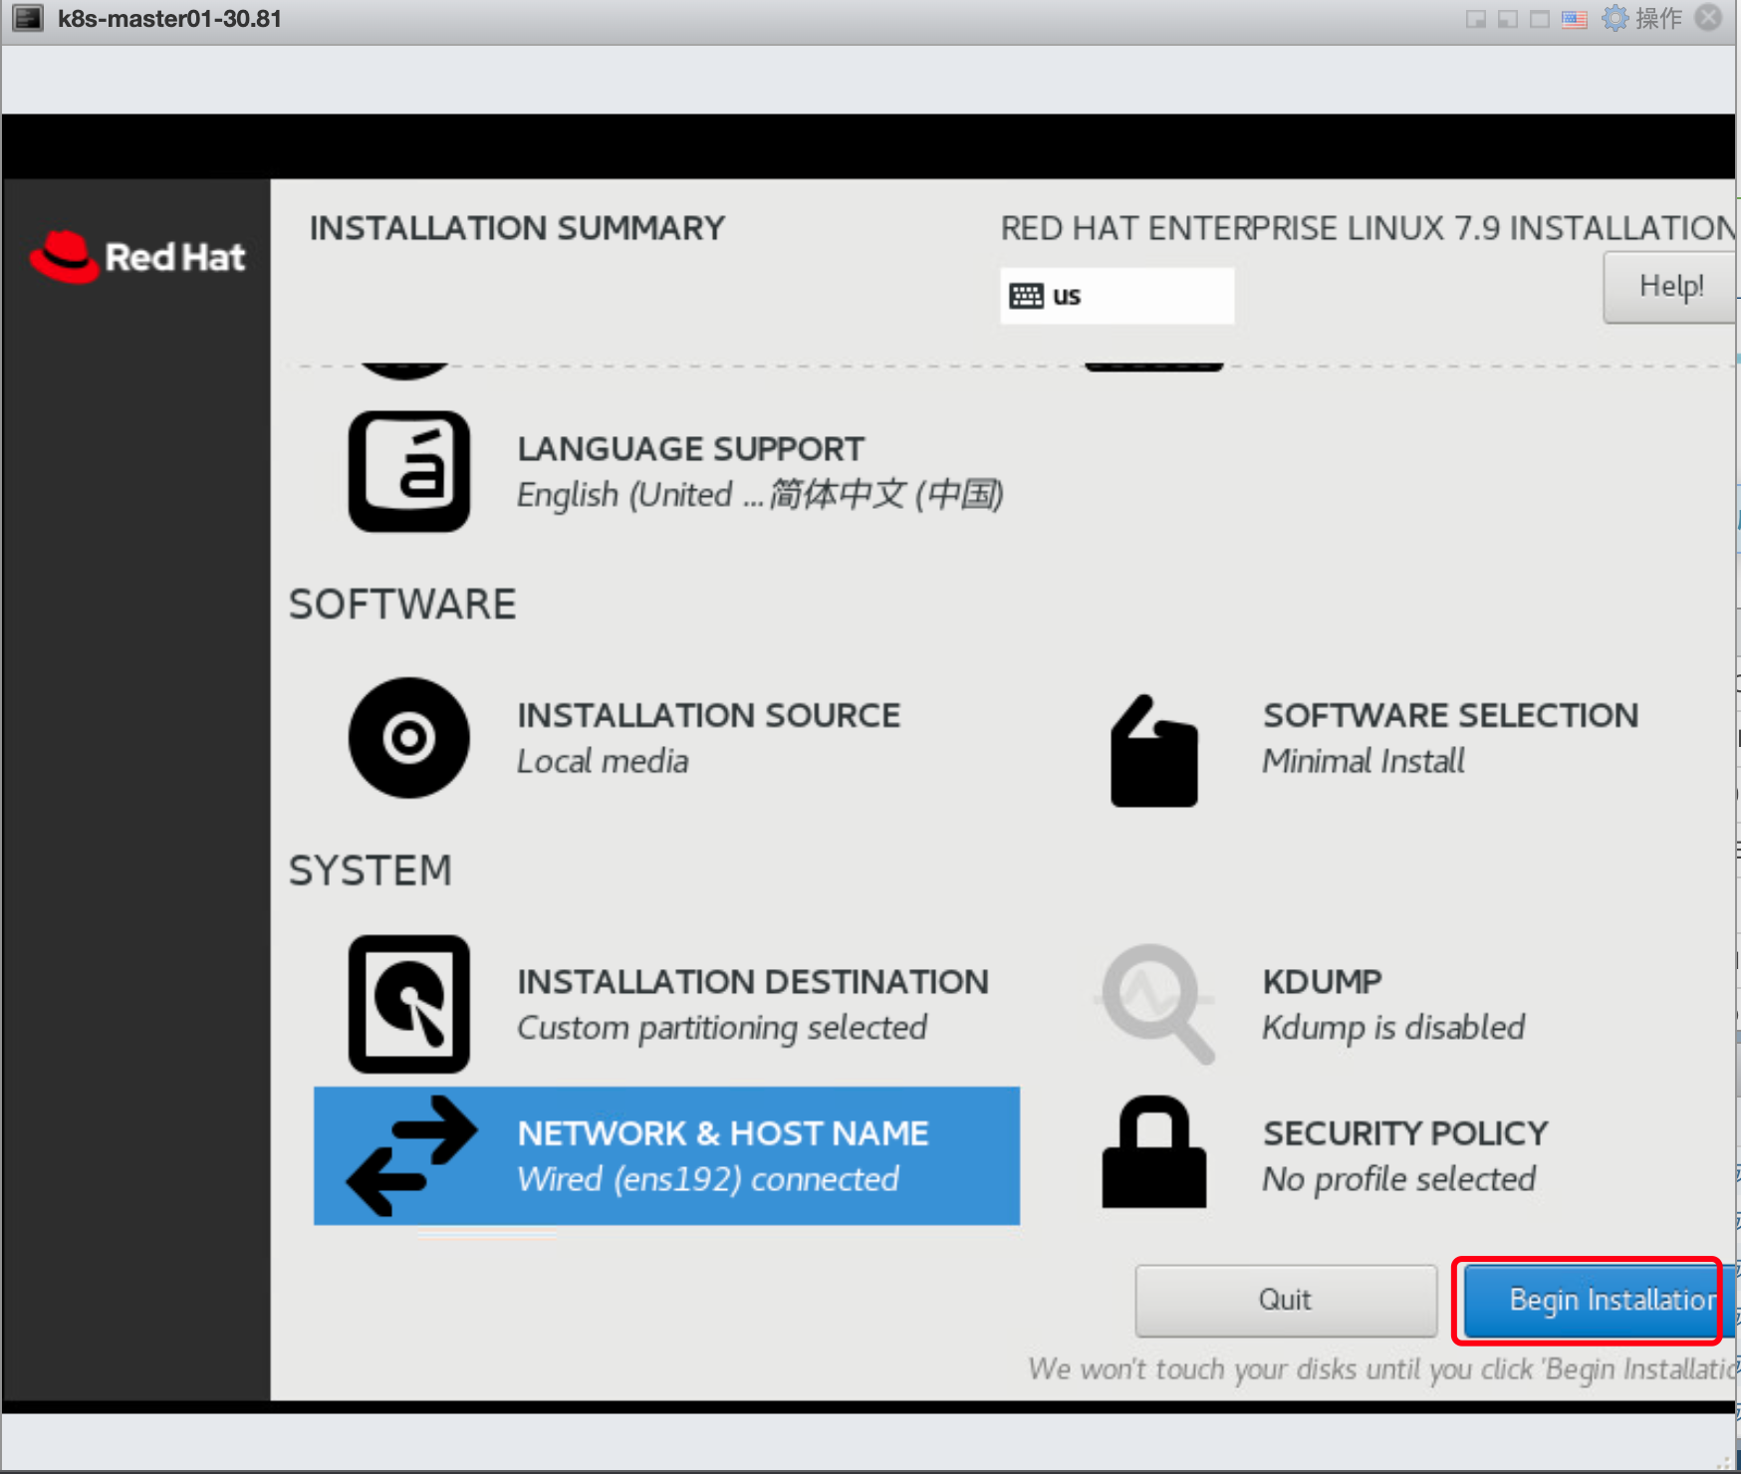Select the SECURITY POLICY label
The height and width of the screenshot is (1474, 1741).
click(x=1405, y=1133)
